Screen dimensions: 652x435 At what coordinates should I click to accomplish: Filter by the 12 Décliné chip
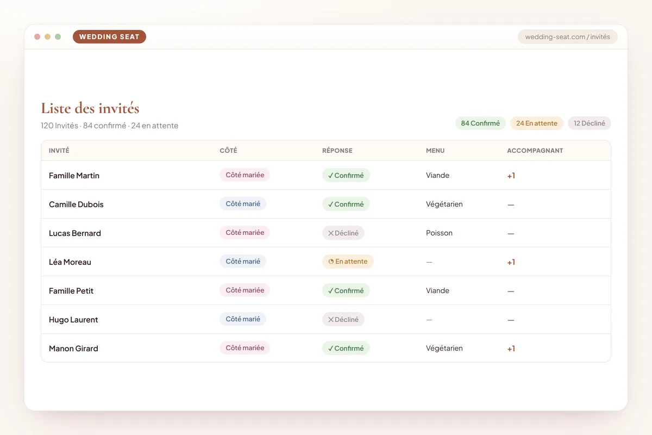pos(590,123)
